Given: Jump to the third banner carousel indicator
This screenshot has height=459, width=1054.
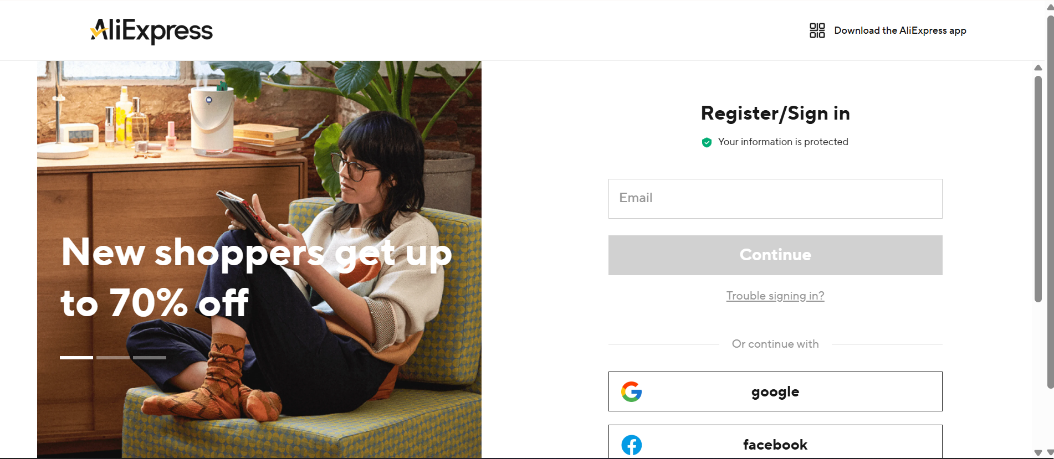Looking at the screenshot, I should pos(150,358).
